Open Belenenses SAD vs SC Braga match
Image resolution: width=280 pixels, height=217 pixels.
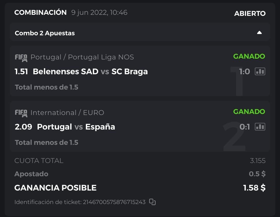[90, 71]
